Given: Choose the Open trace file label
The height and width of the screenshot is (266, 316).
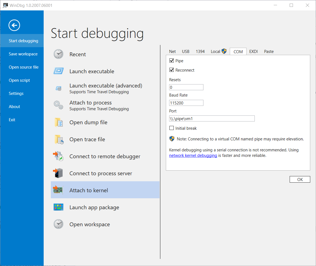Looking at the screenshot, I should [x=87, y=139].
